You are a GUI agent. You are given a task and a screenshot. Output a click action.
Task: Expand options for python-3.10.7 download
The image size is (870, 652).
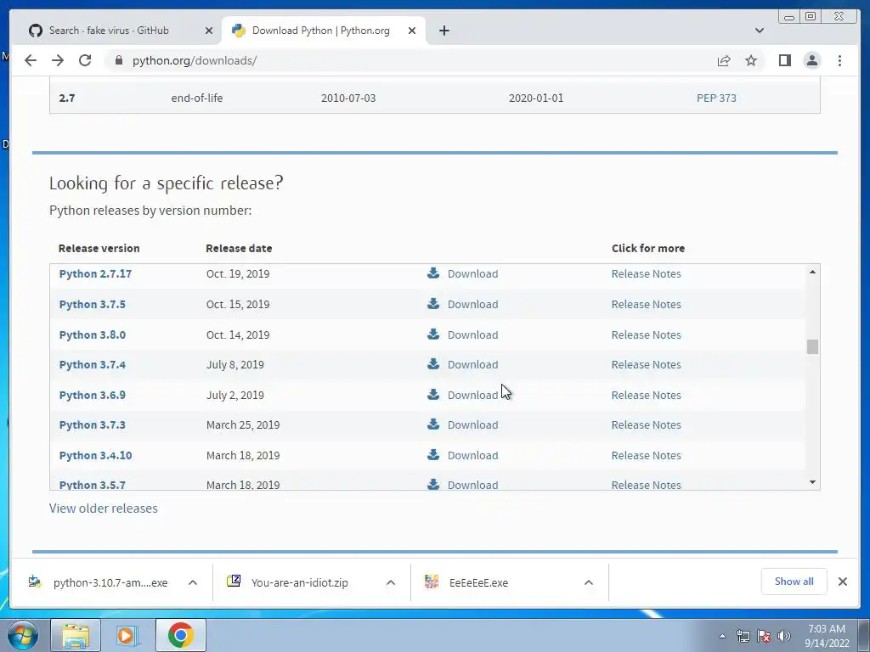pos(193,582)
